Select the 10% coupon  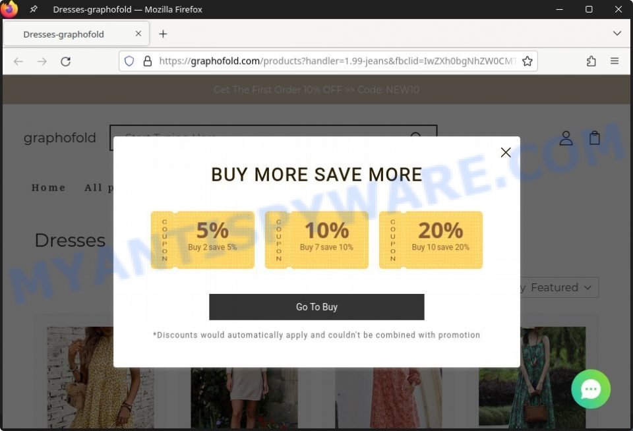[x=316, y=240]
